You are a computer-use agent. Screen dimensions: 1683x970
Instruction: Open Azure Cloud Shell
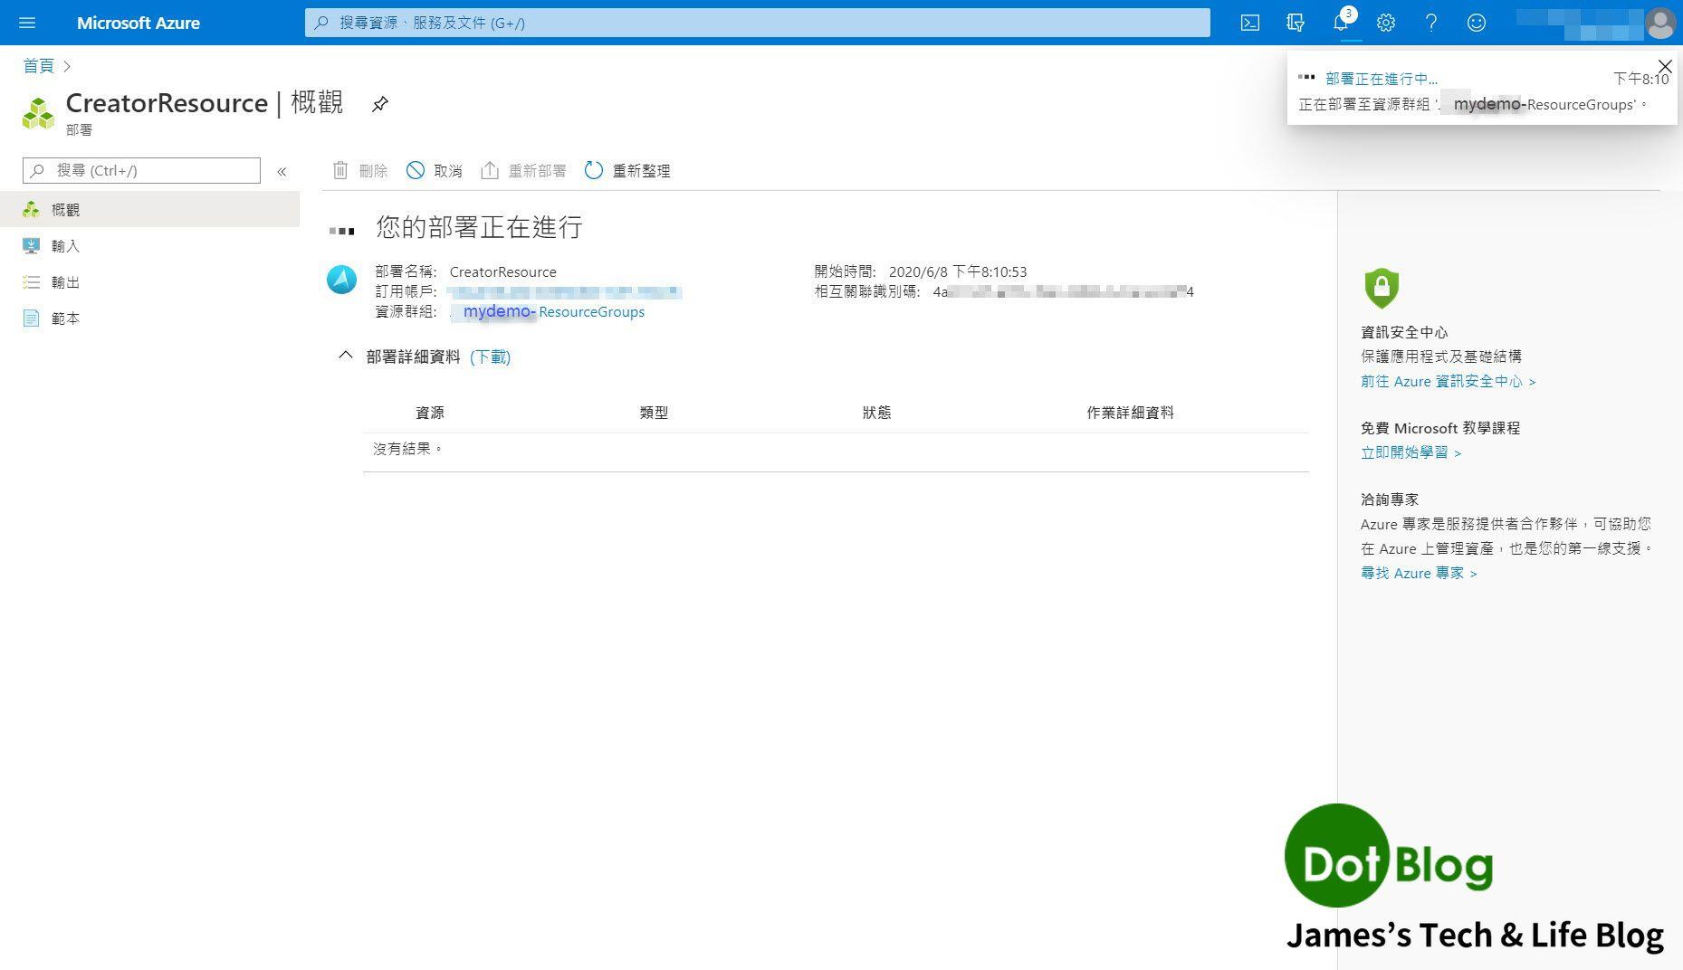point(1250,23)
